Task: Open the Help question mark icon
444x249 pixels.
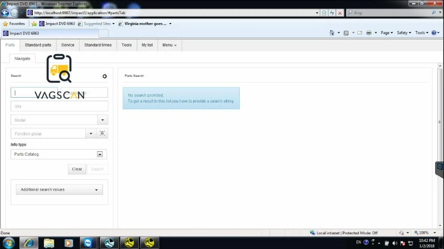Action: point(434,33)
